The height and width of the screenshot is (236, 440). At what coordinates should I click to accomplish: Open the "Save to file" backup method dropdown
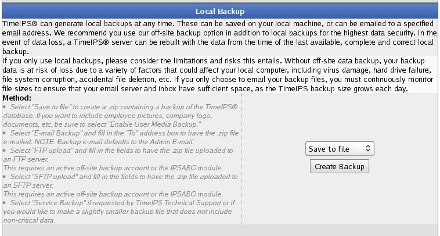click(x=340, y=149)
